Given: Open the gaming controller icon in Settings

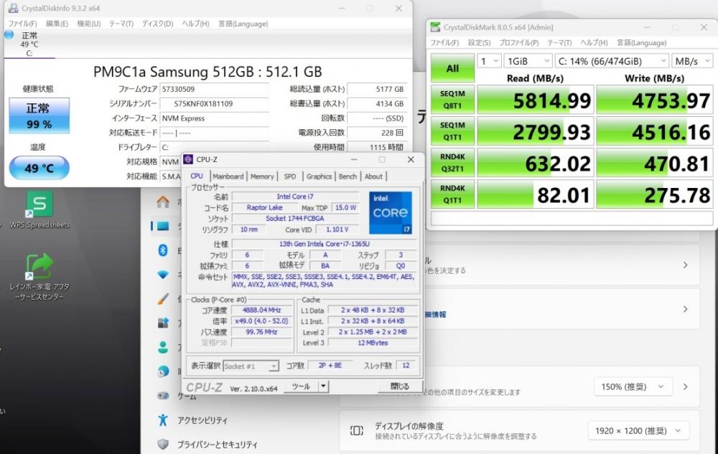Looking at the screenshot, I should (162, 396).
